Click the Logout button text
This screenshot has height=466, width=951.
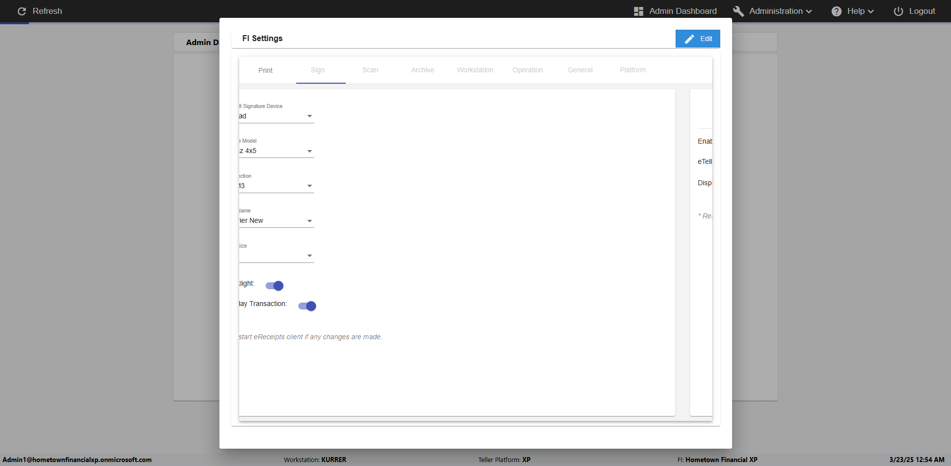922,11
